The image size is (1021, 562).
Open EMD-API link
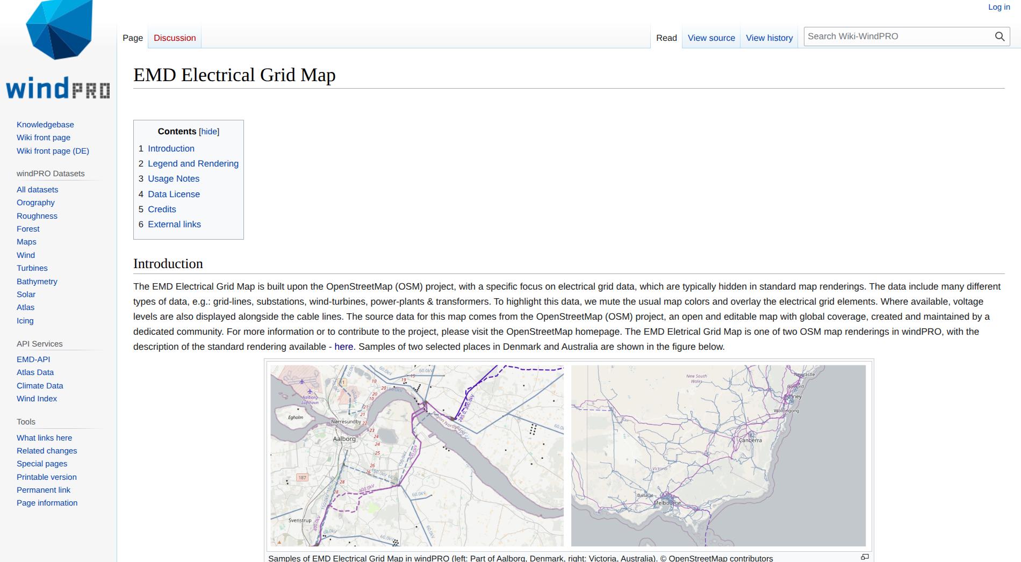33,359
